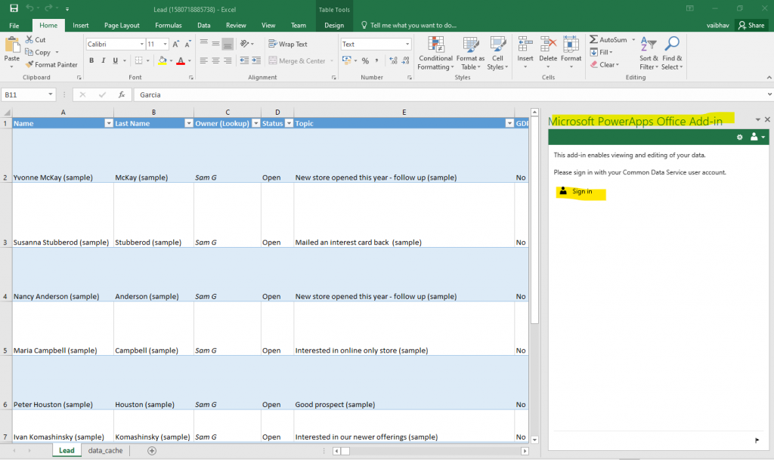
Task: Click the Sign in button
Action: [x=580, y=192]
